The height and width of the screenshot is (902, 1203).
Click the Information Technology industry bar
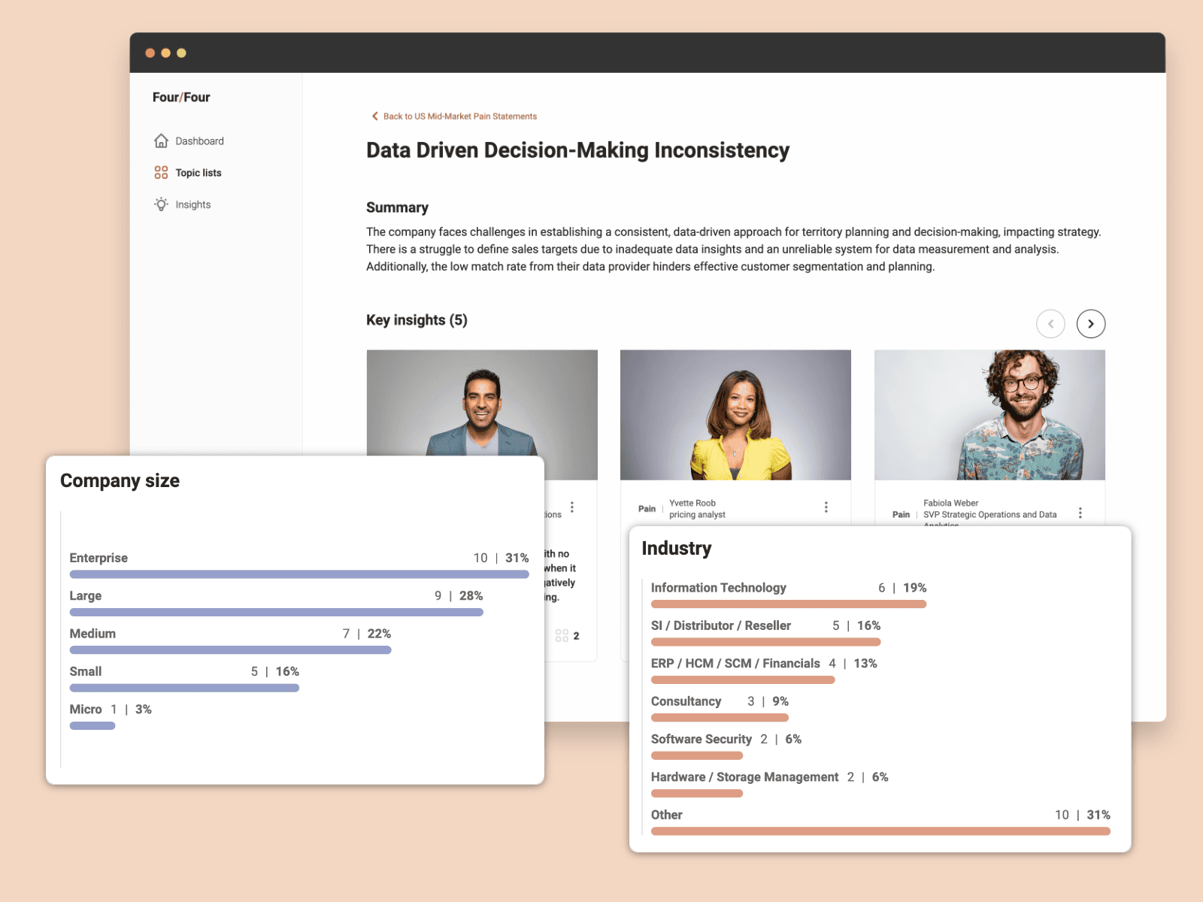788,604
